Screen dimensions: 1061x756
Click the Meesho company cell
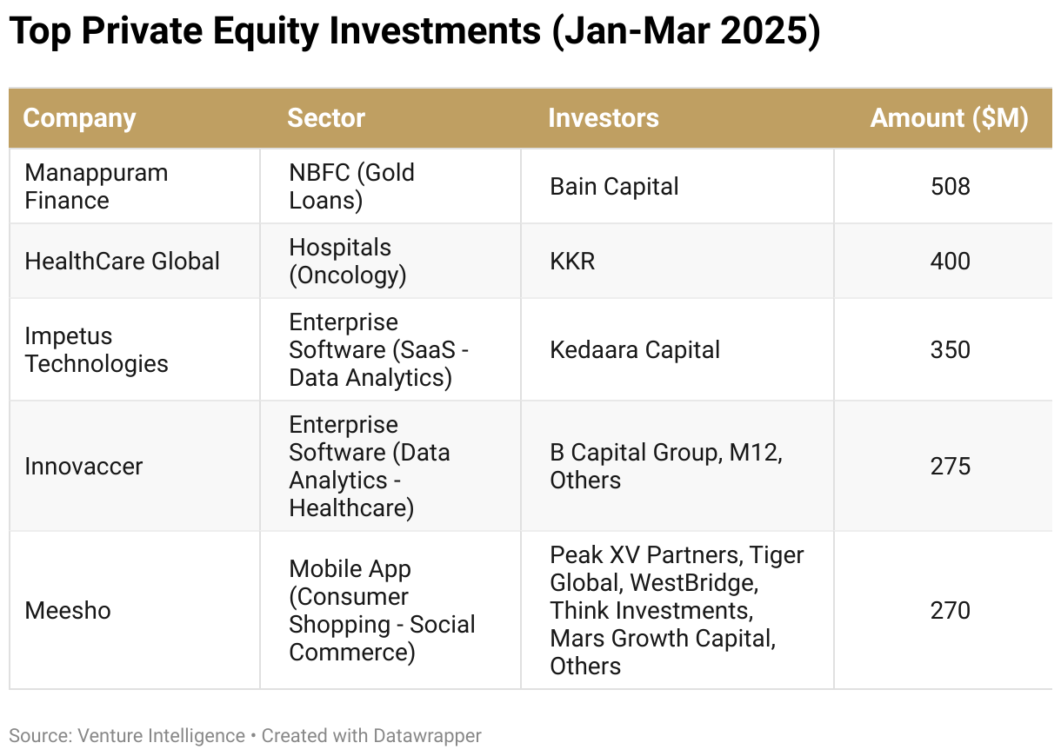[x=68, y=610]
